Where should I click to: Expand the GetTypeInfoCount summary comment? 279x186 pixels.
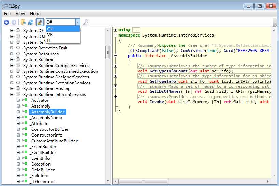[116, 66]
